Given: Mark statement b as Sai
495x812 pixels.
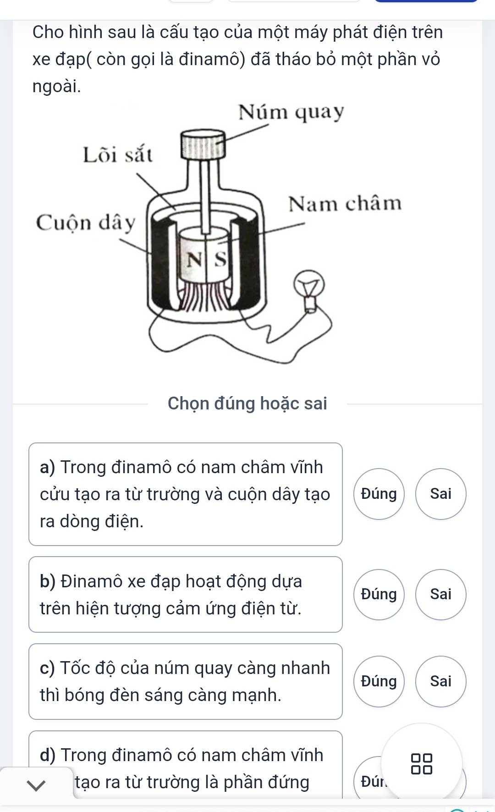Looking at the screenshot, I should click(440, 594).
